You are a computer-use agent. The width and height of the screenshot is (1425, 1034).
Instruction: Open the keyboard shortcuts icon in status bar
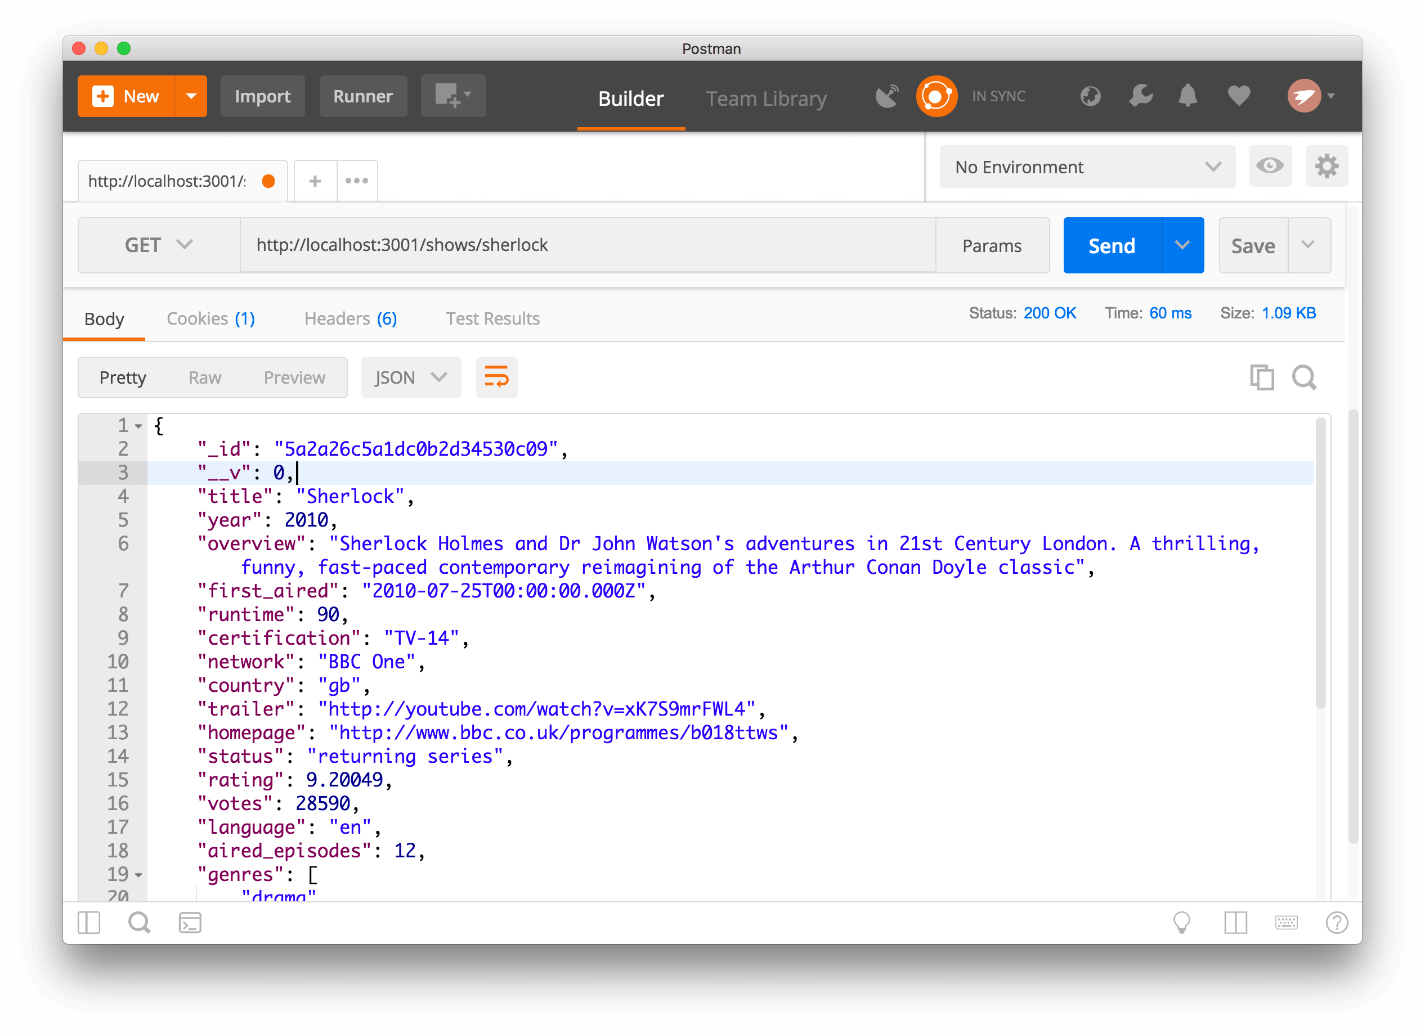pyautogui.click(x=1287, y=923)
